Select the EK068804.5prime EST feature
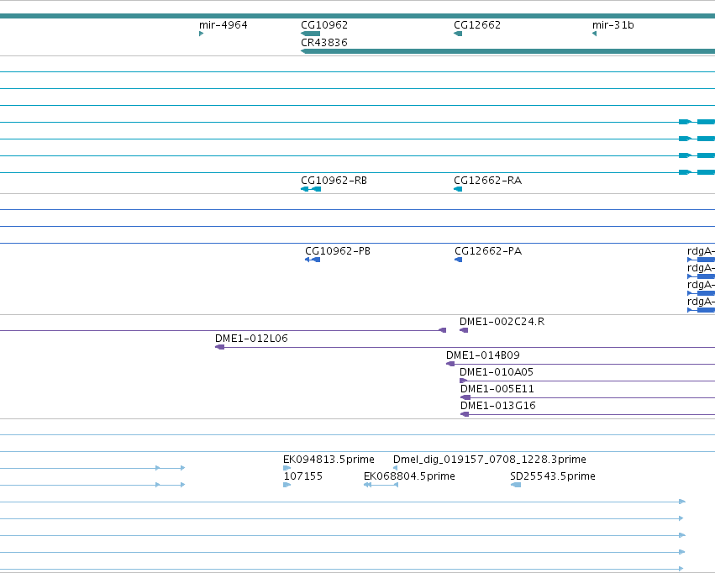 [x=381, y=485]
